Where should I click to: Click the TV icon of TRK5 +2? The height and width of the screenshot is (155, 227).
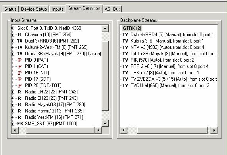coord(125,73)
